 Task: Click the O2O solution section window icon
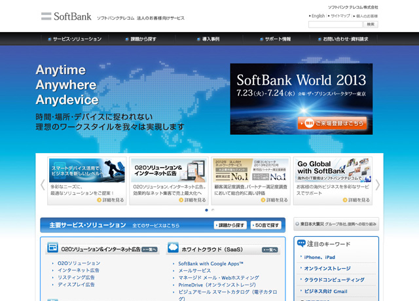(52, 247)
